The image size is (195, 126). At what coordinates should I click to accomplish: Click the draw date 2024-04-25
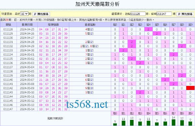(x=27, y=29)
